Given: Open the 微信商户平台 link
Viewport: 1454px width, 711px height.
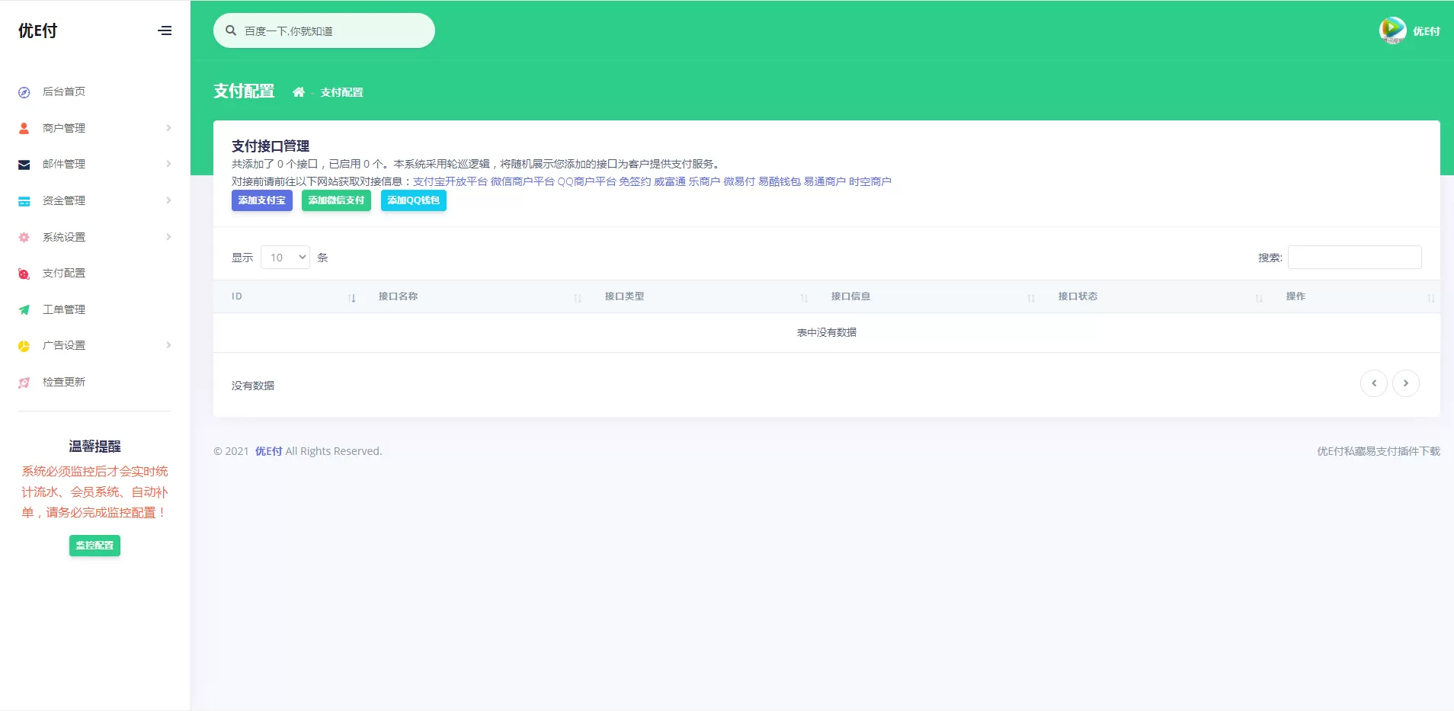Looking at the screenshot, I should (522, 181).
